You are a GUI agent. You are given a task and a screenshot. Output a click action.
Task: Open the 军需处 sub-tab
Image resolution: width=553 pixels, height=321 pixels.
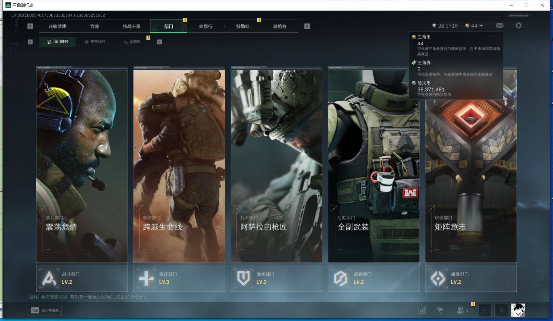tap(132, 42)
